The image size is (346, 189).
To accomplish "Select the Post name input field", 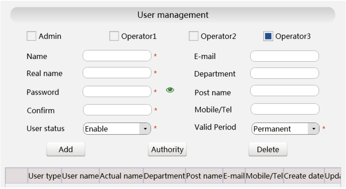I will [285, 90].
